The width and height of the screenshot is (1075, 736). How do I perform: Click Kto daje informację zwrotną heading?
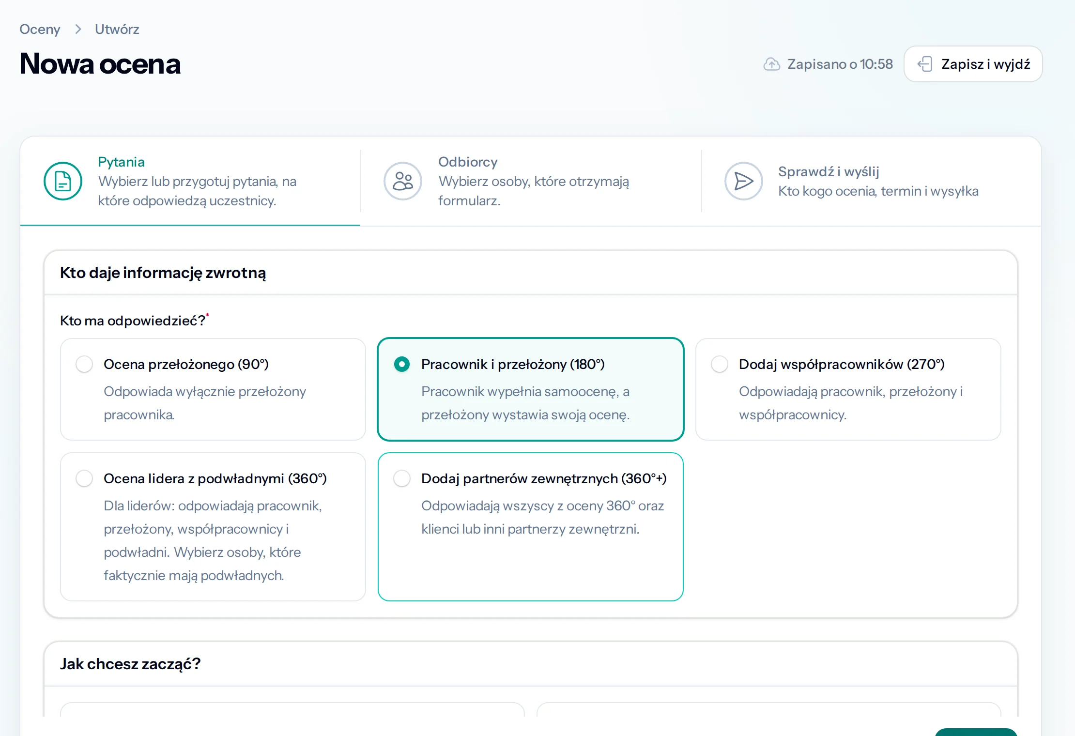click(x=163, y=273)
